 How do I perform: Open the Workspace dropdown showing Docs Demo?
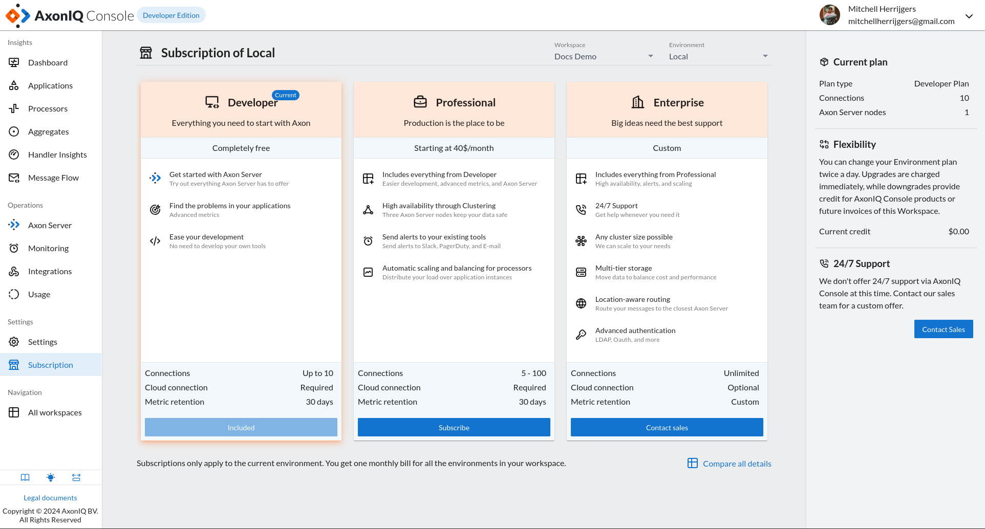[604, 56]
